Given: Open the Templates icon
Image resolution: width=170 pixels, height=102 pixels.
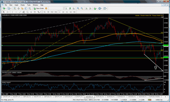Looking at the screenshot, I should pos(104,8).
